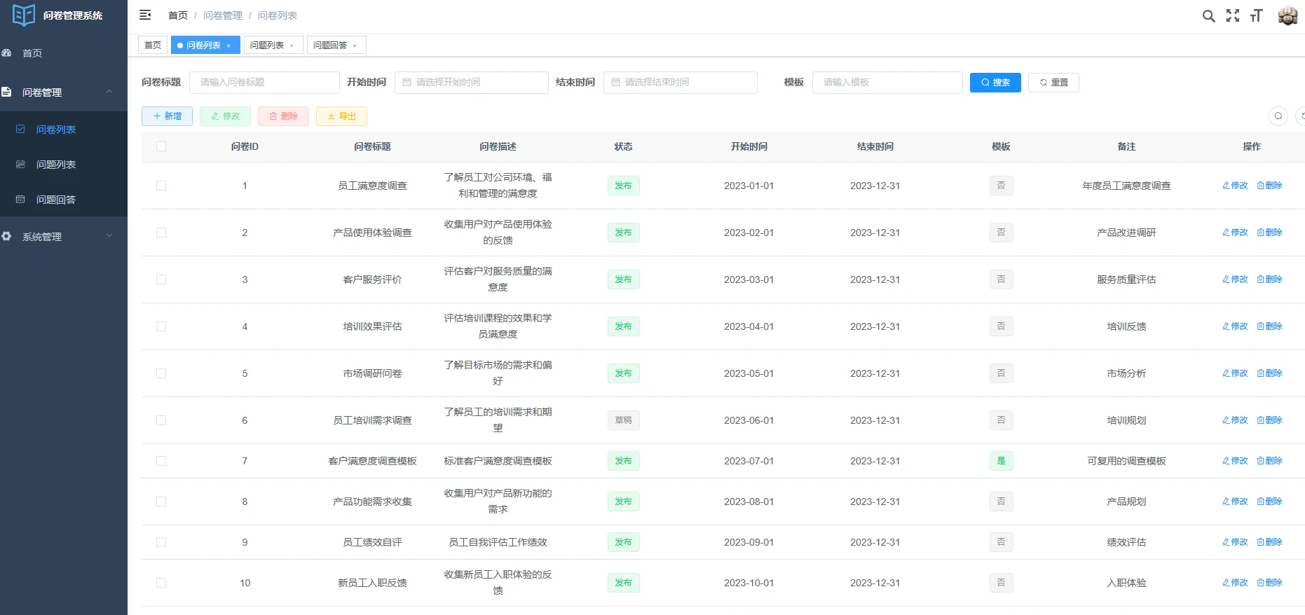This screenshot has height=615, width=1305.
Task: Focus the 模板 input field
Action: 887,83
